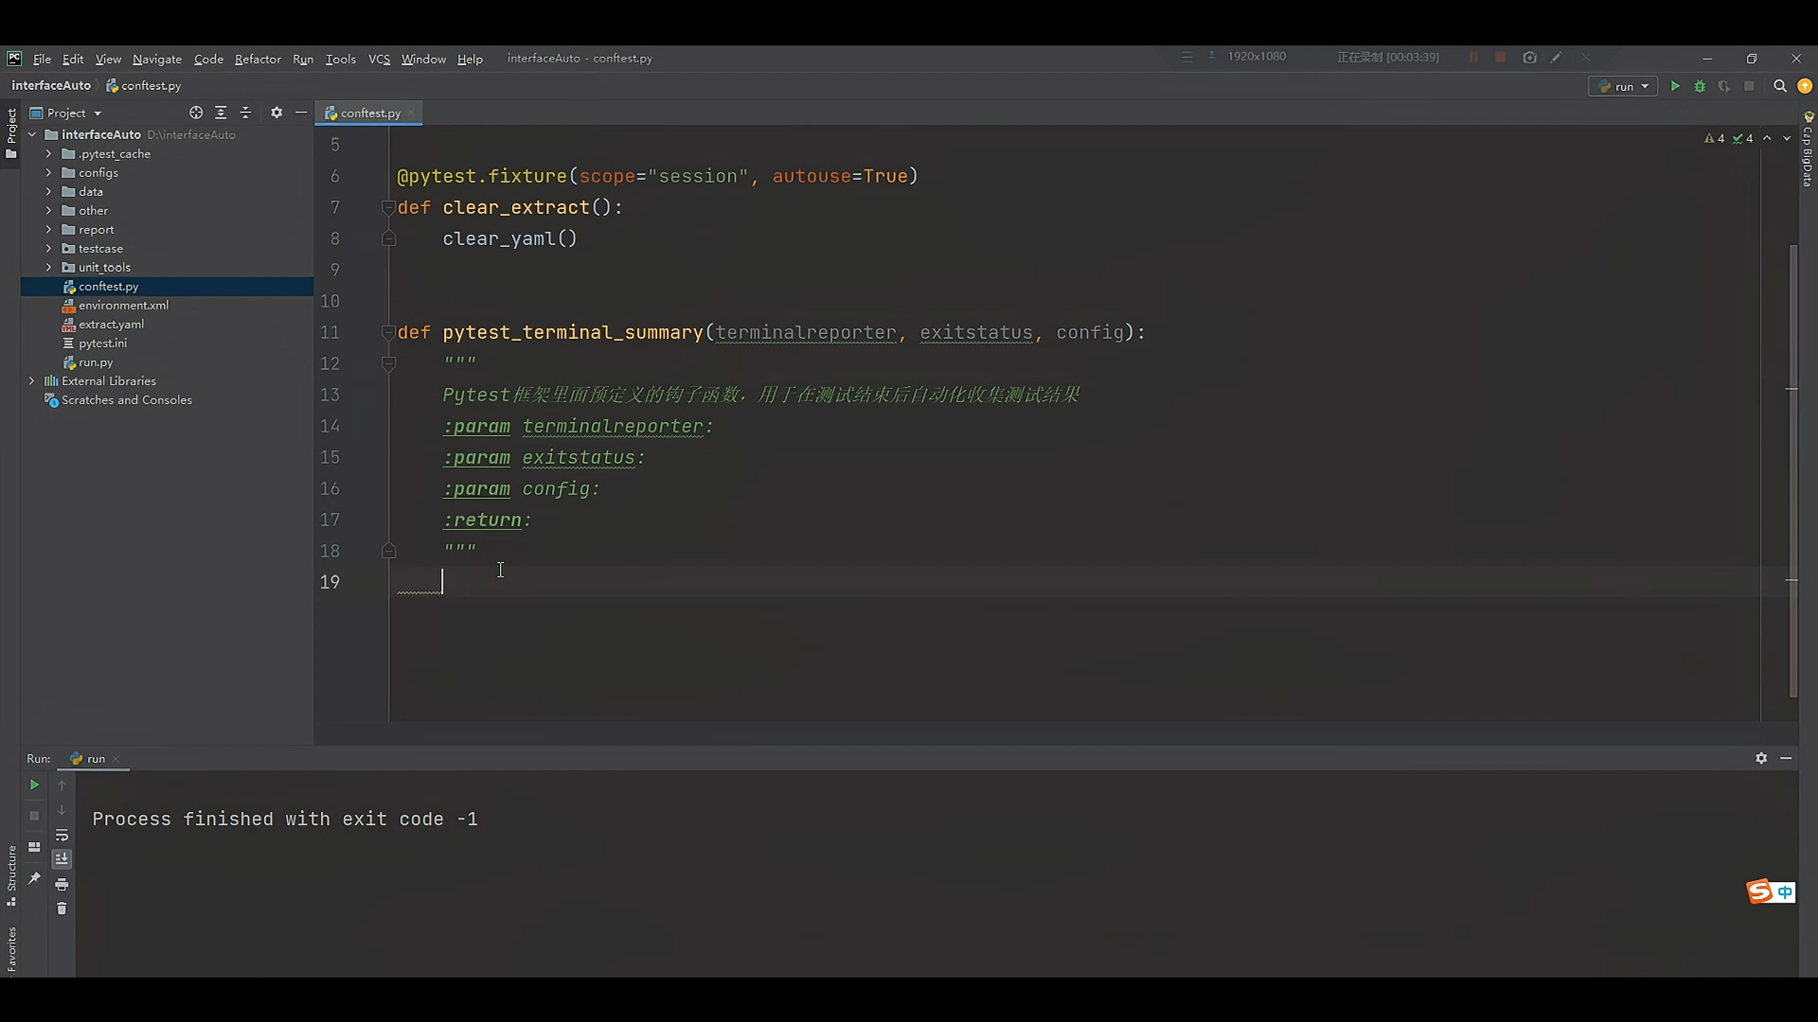Pin the Run tab
Viewport: 1818px width, 1022px height.
click(x=34, y=878)
